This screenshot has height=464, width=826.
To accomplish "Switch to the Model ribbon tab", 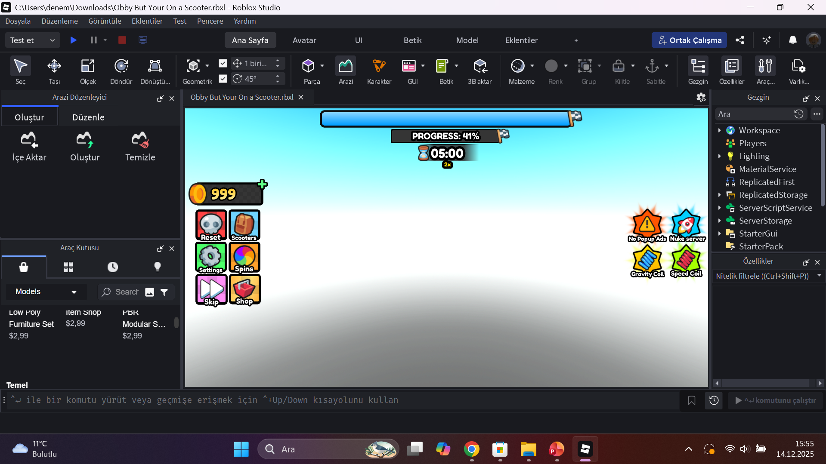I will point(467,40).
